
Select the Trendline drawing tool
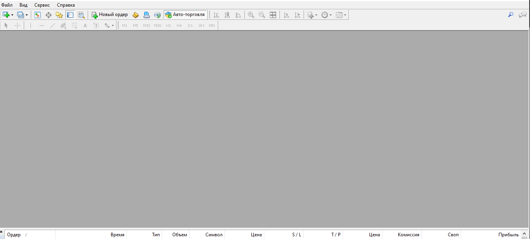click(53, 26)
